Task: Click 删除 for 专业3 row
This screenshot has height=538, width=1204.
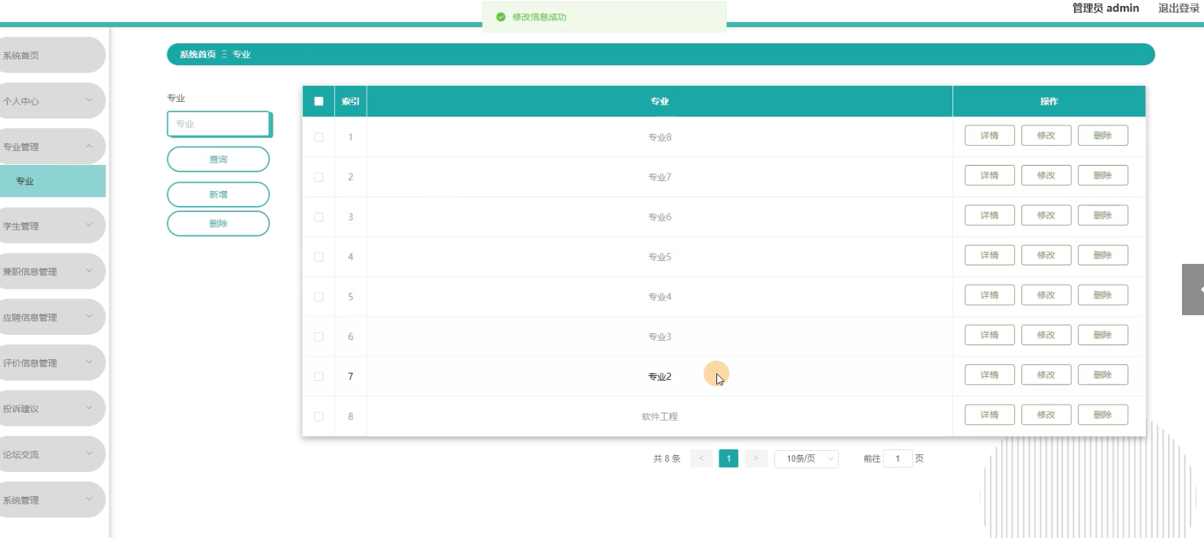Action: click(1103, 335)
